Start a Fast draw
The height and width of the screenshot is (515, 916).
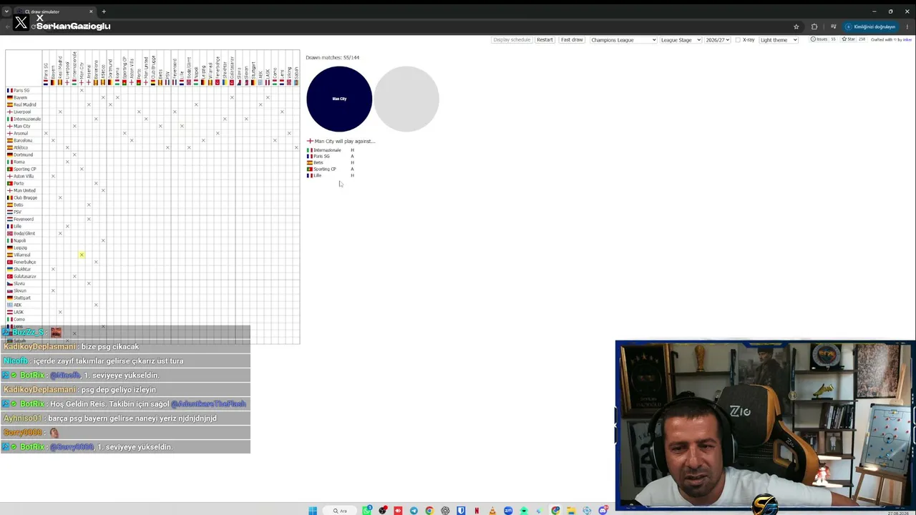pos(572,40)
